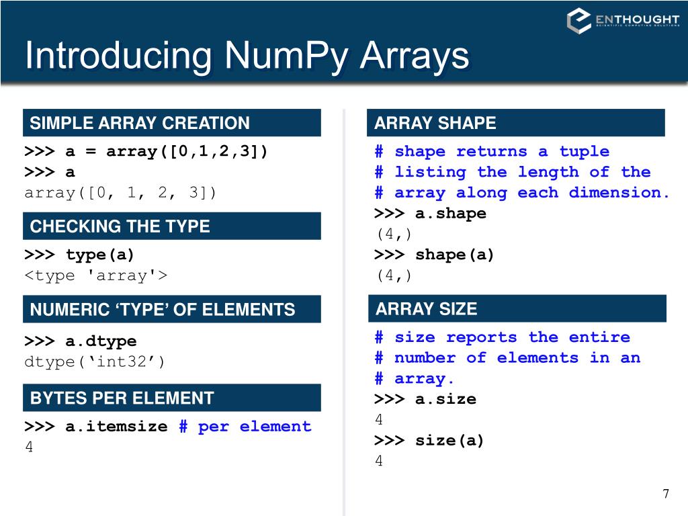Click the "# per element" inline comment
688x516 pixels.
coord(245,426)
